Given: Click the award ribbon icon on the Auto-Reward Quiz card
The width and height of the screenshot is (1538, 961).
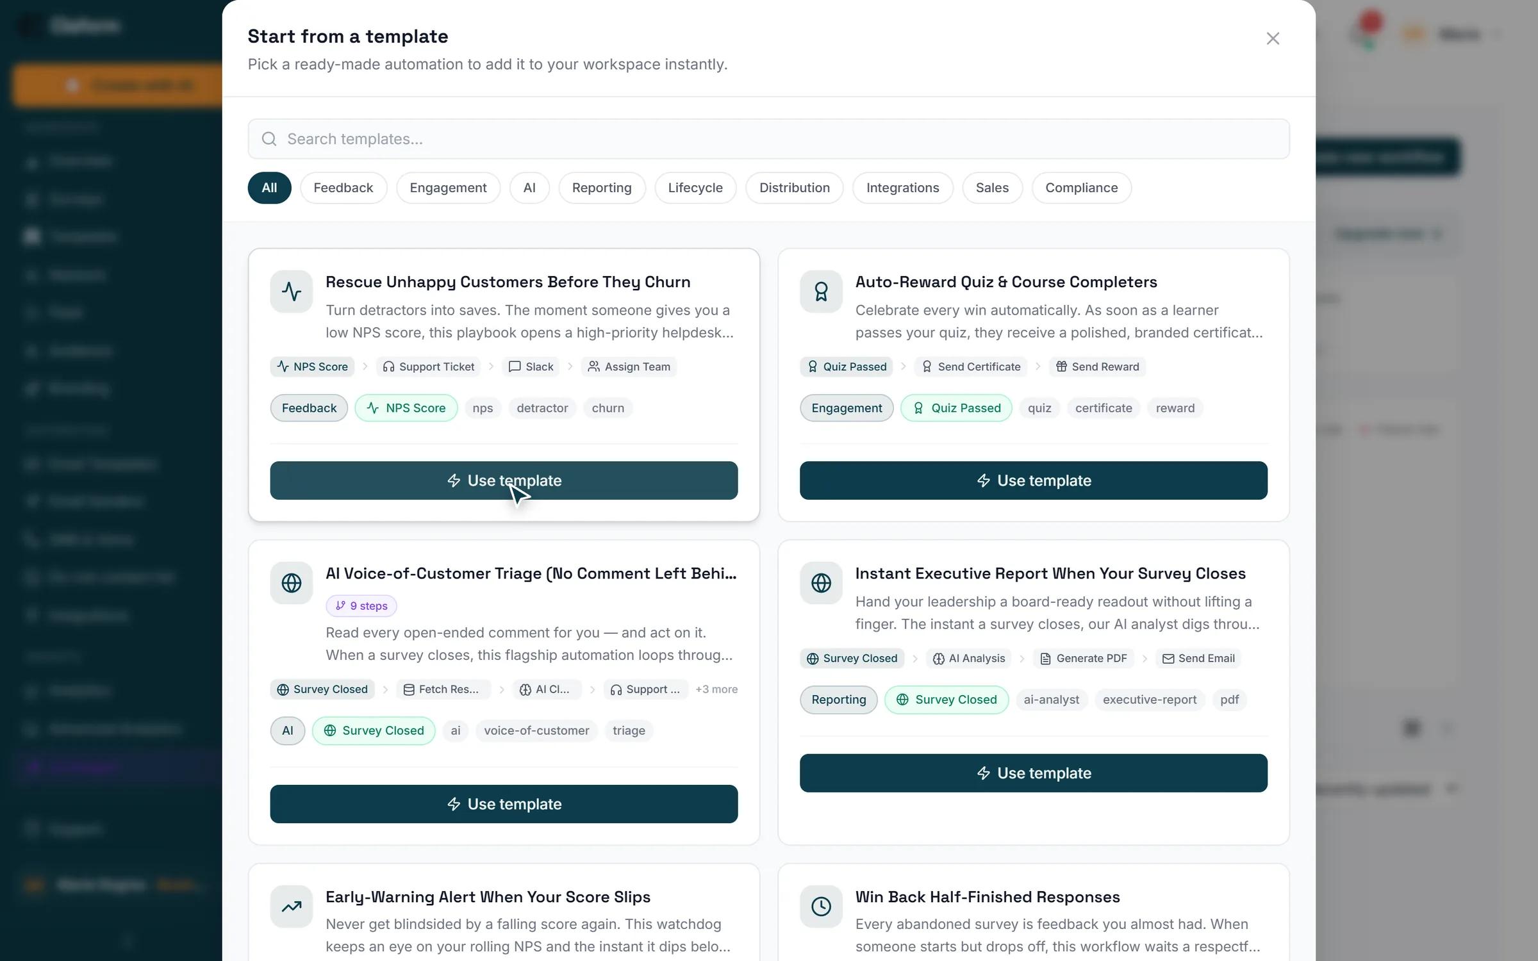Looking at the screenshot, I should (821, 292).
